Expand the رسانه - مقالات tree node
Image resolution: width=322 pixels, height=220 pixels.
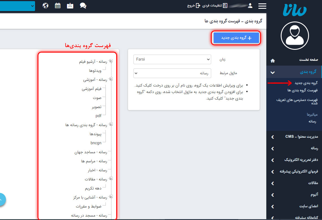112,179
